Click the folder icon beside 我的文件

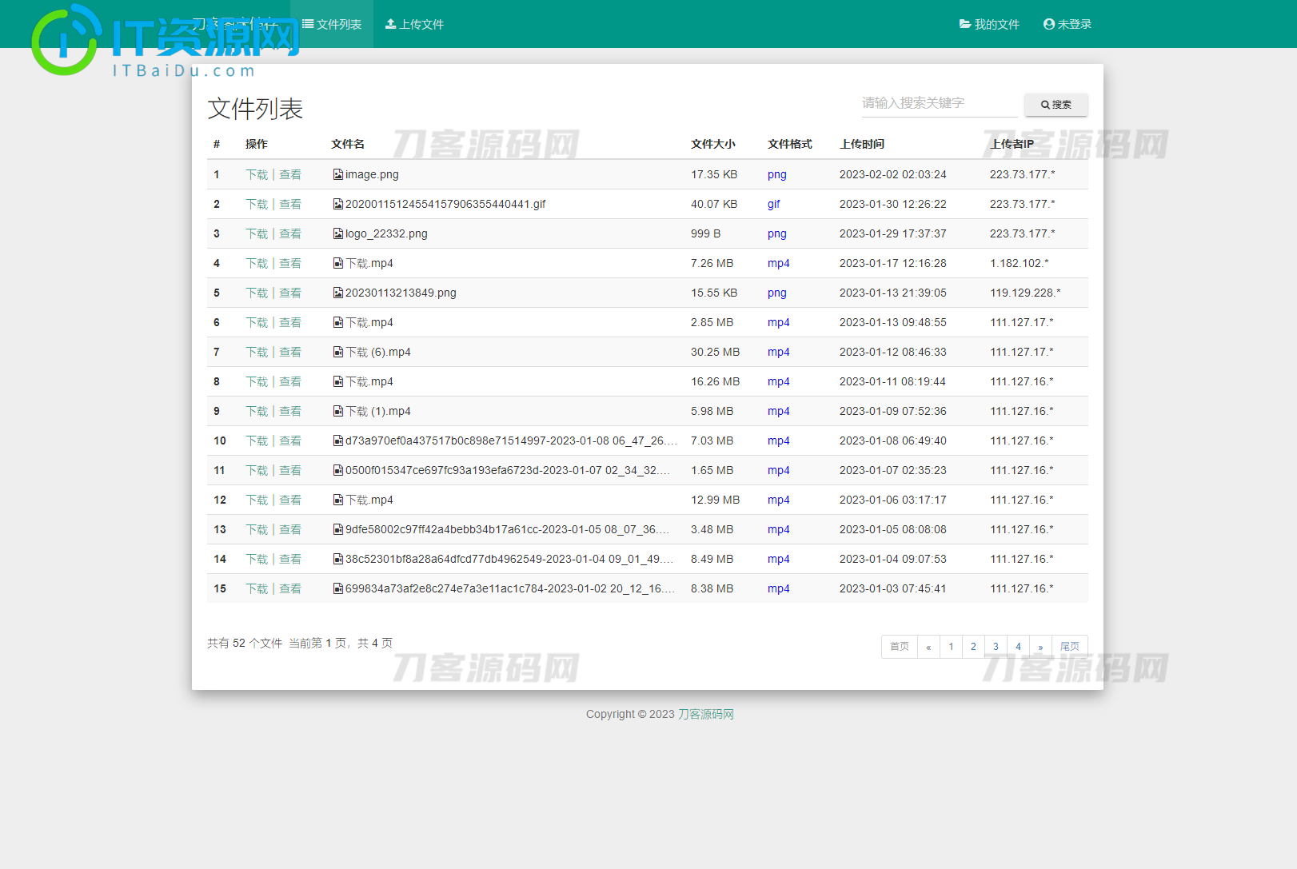click(x=965, y=24)
